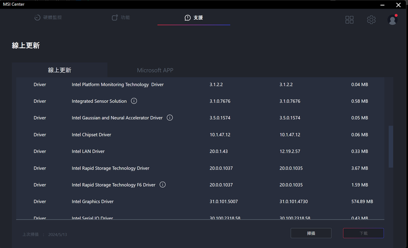
Task: Click the 3.67 MB size value
Action: (x=359, y=168)
